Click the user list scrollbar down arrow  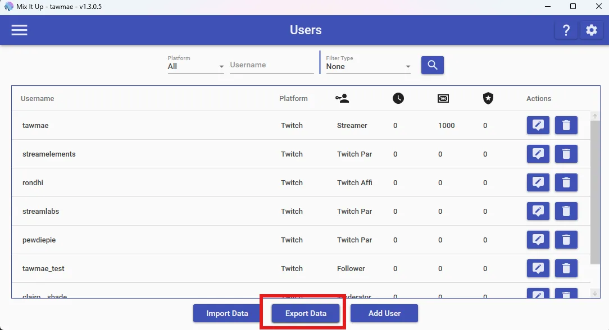[x=594, y=294]
